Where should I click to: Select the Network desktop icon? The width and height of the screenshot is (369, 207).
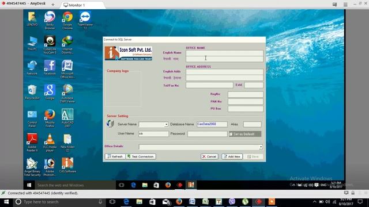[x=32, y=68]
